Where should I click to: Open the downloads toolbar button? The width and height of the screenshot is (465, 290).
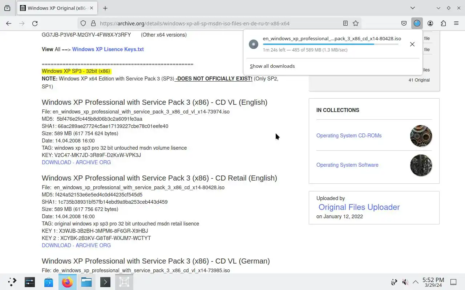417,23
